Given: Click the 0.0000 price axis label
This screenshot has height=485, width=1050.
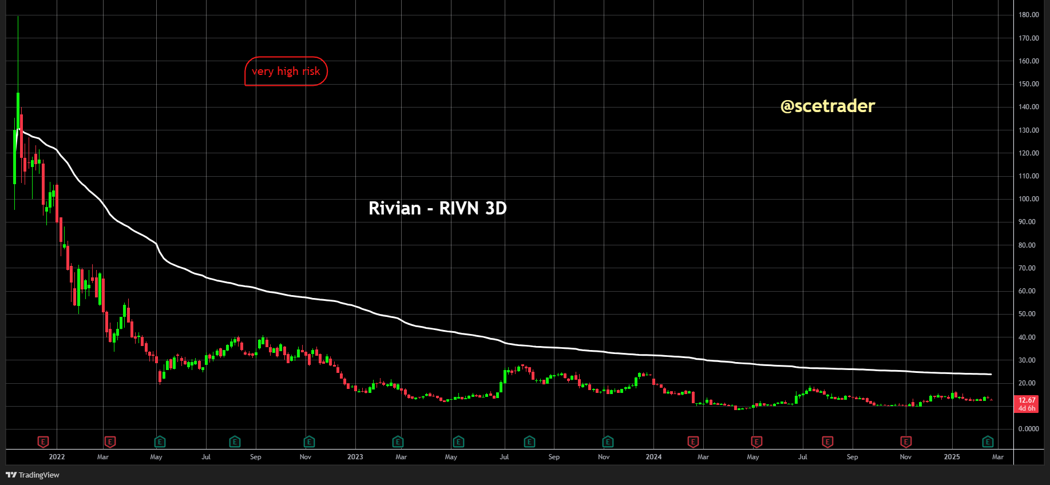Looking at the screenshot, I should pos(1029,429).
